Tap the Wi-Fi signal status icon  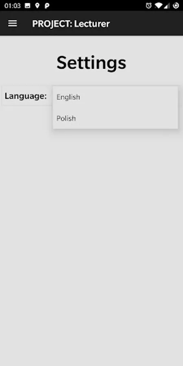click(158, 6)
